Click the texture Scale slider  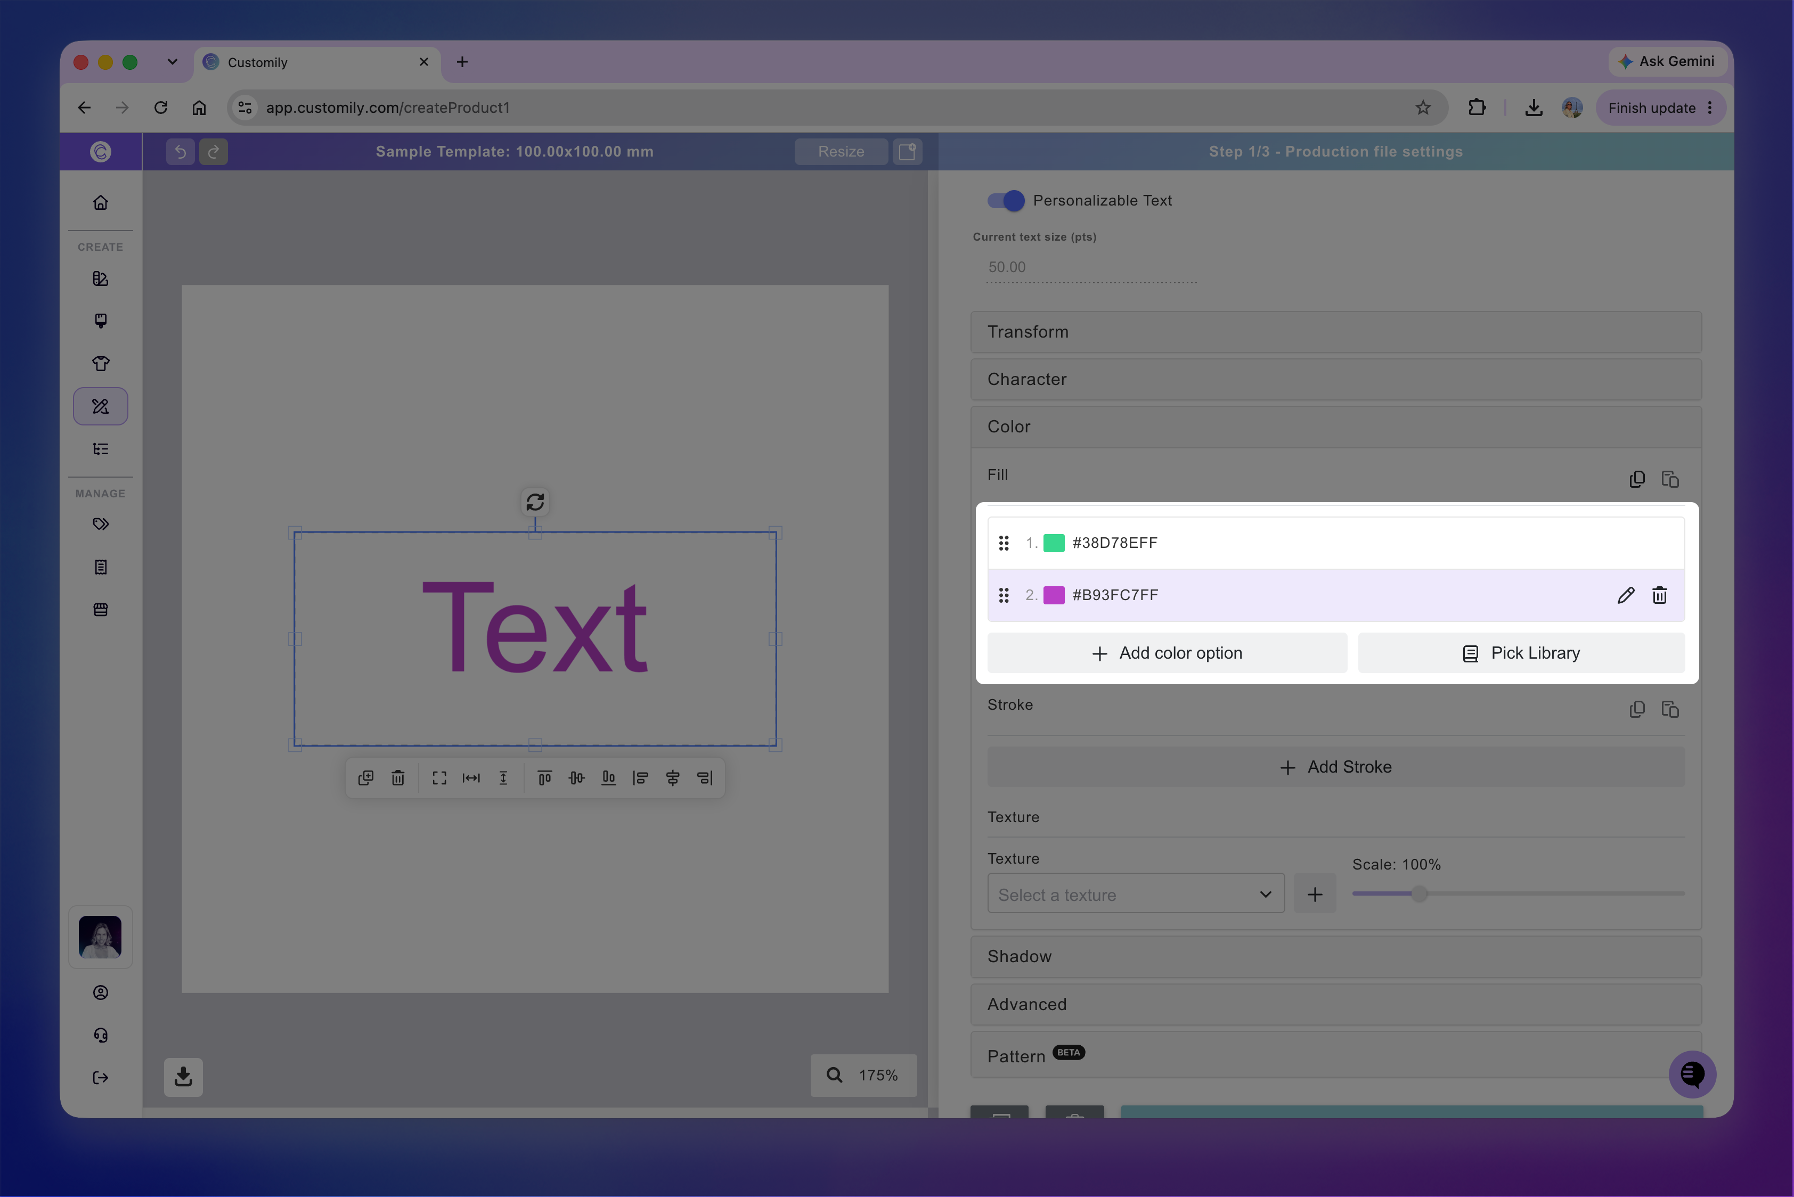1518,894
